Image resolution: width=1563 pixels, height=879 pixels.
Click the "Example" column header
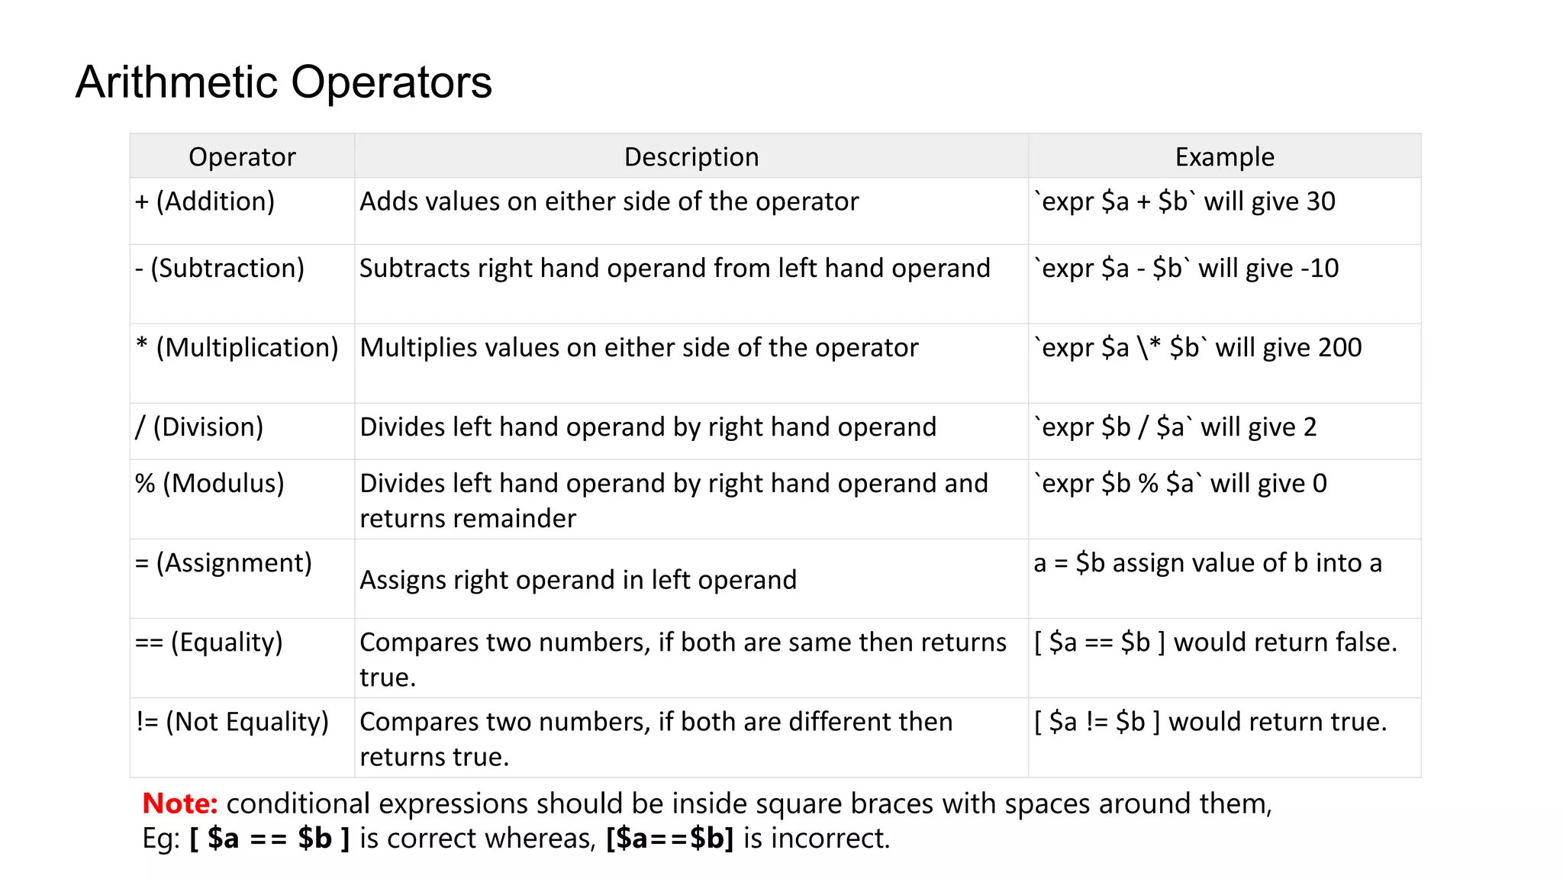[x=1224, y=156]
